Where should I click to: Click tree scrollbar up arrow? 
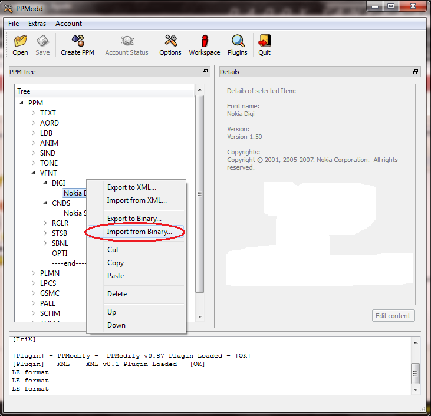point(200,90)
